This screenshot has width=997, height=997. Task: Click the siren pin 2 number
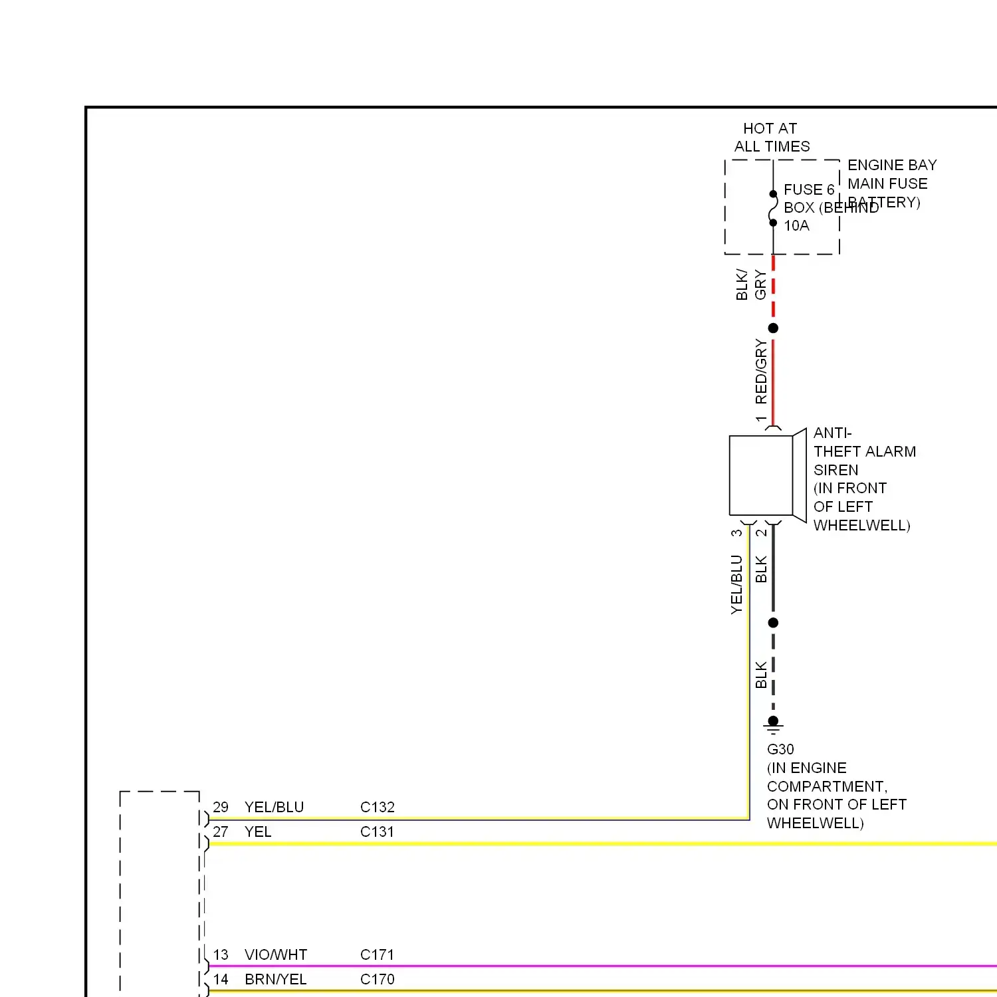[761, 533]
